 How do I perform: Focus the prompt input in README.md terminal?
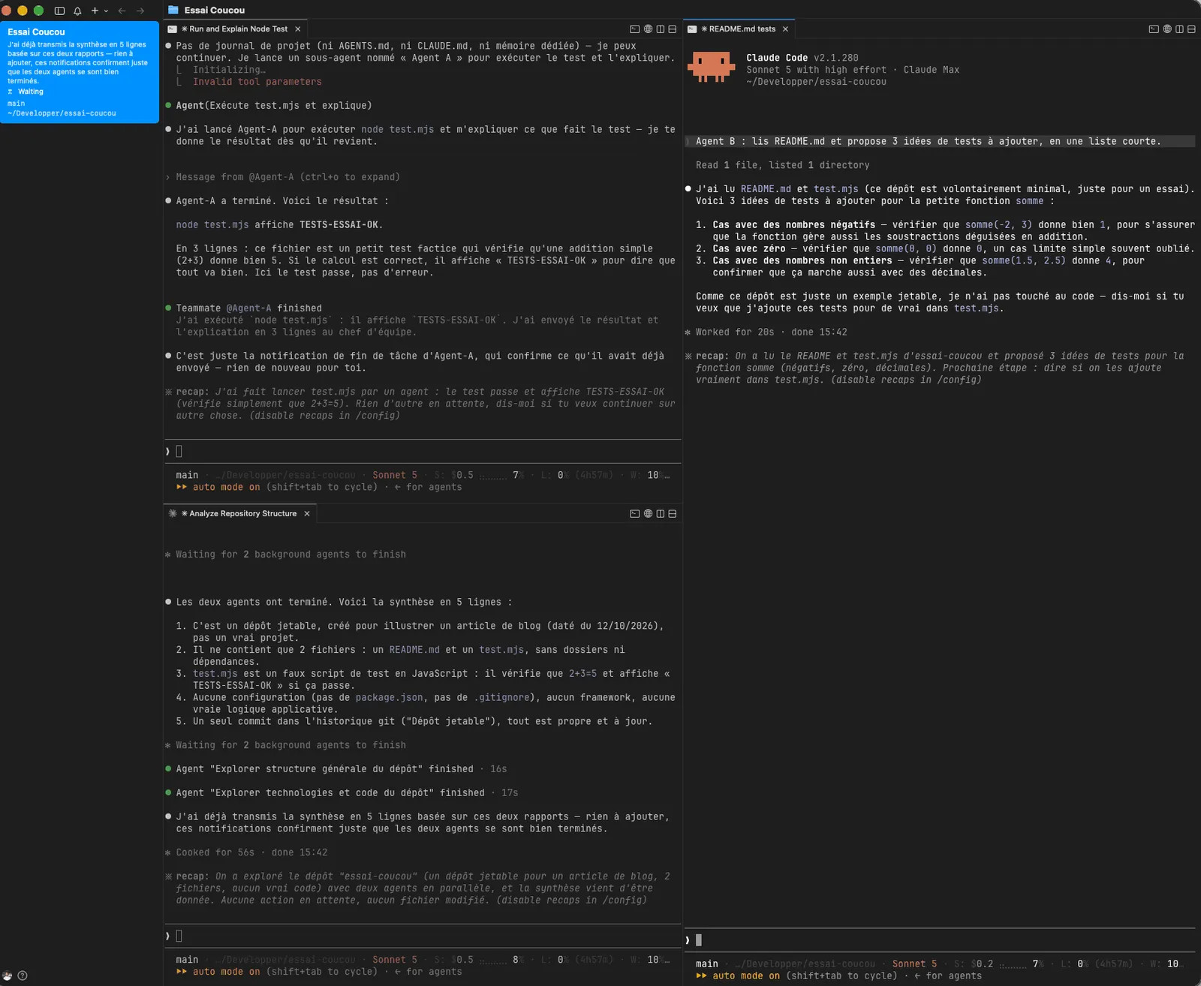(x=940, y=940)
